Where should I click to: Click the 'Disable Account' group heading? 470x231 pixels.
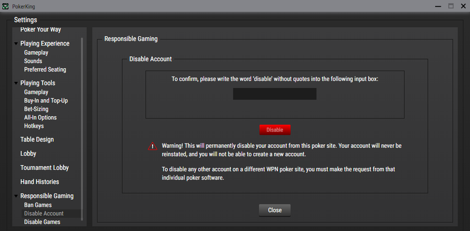pos(151,59)
